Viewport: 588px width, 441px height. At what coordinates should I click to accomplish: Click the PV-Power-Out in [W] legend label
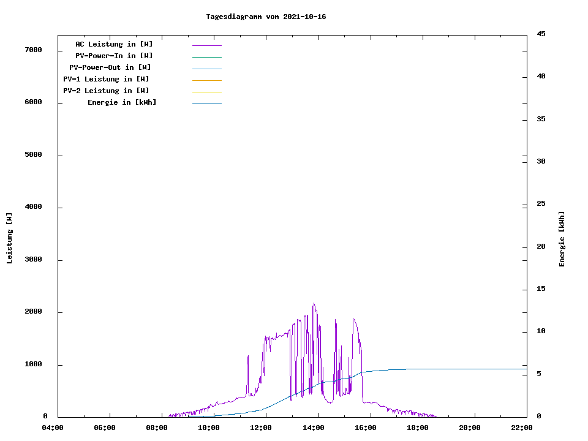point(110,67)
